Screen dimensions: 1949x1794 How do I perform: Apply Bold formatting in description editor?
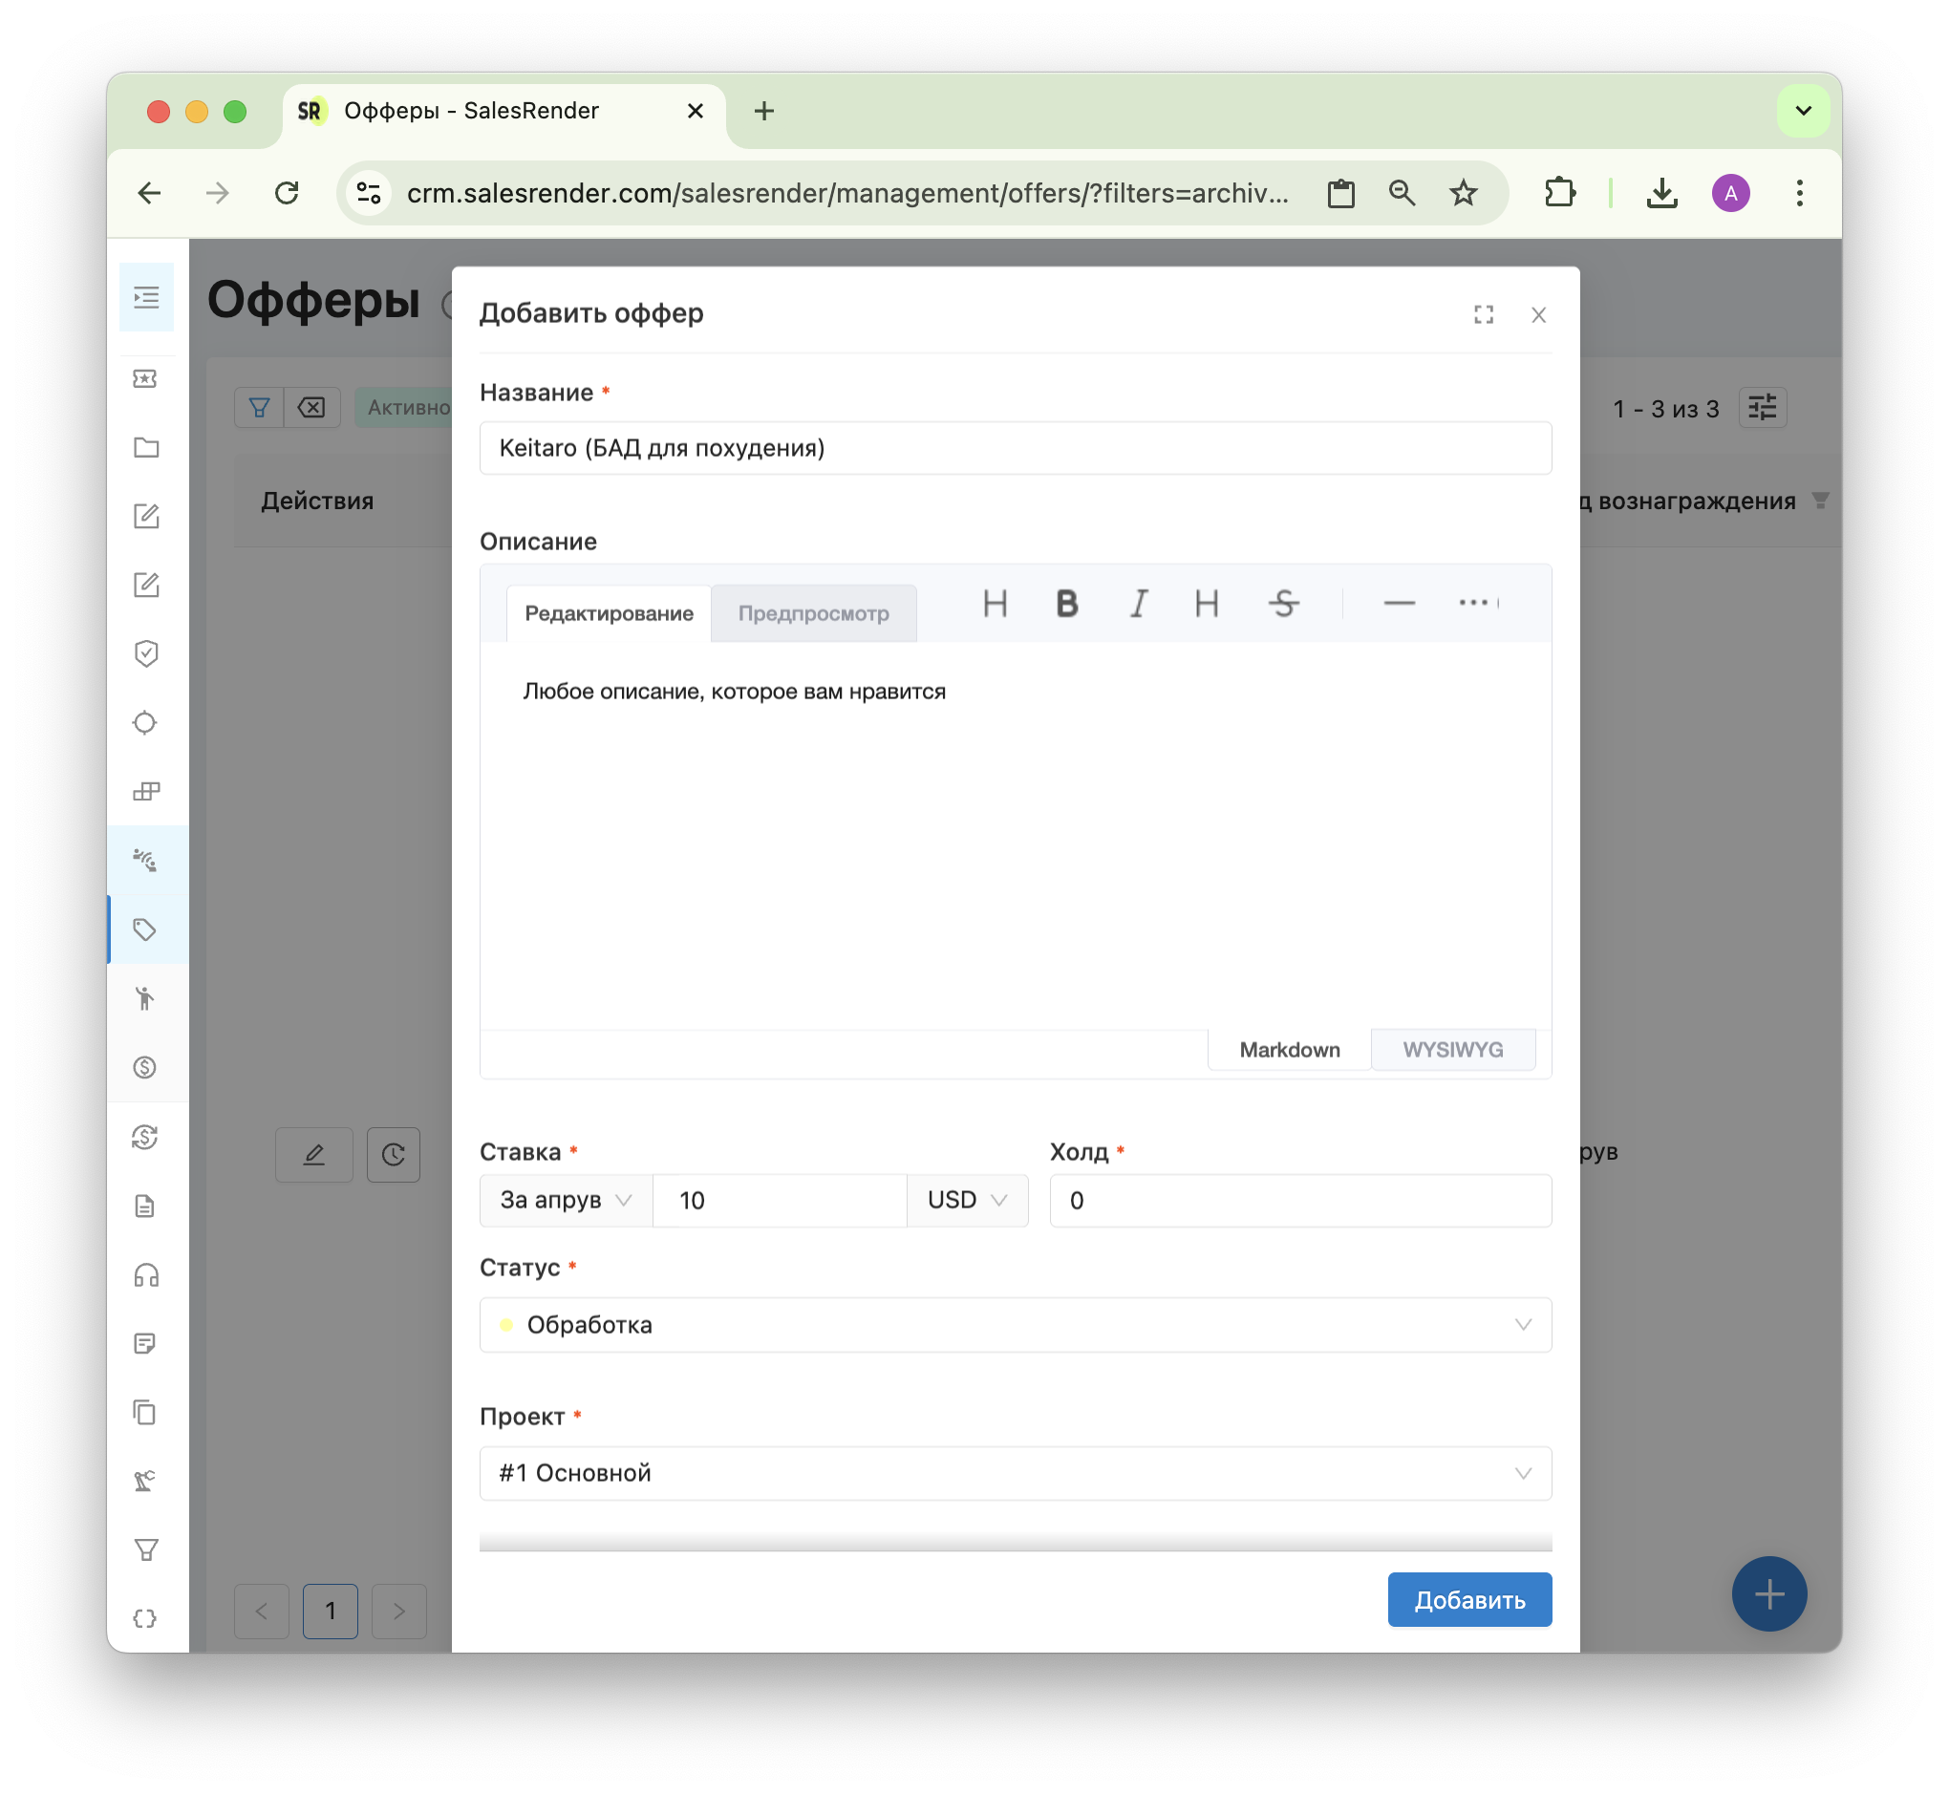point(1067,605)
